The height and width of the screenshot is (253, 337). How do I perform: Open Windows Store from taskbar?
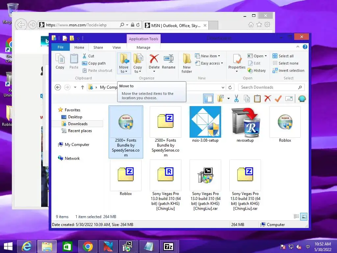click(67, 246)
